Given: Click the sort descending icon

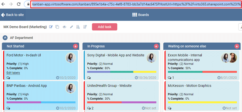Looking at the screenshot, I should coord(85,27).
